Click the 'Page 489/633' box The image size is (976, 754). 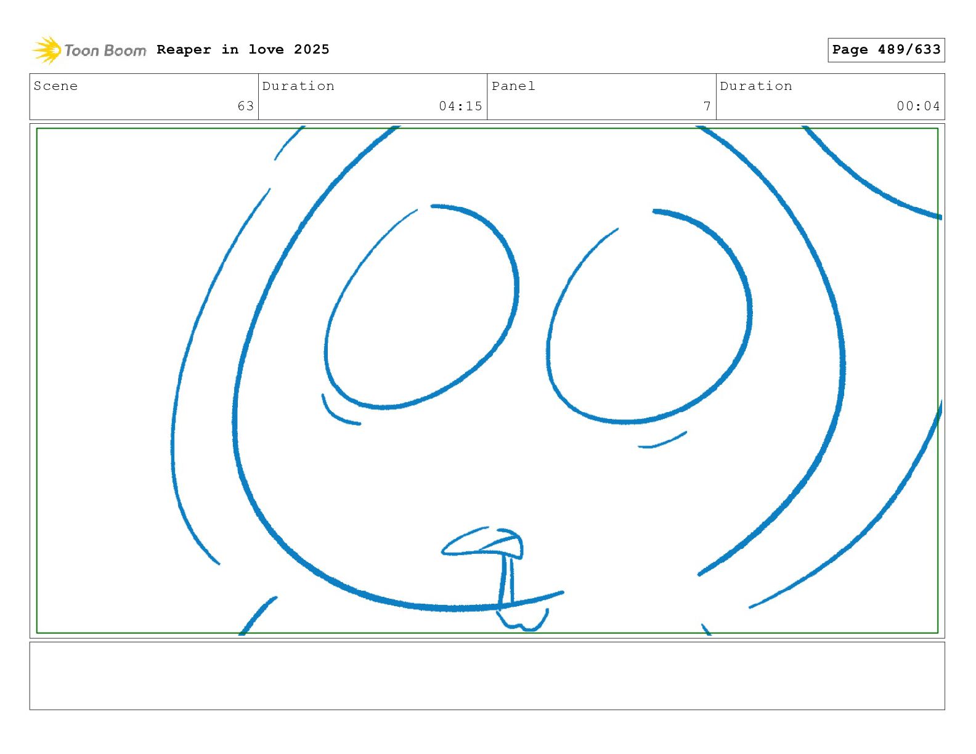[886, 50]
